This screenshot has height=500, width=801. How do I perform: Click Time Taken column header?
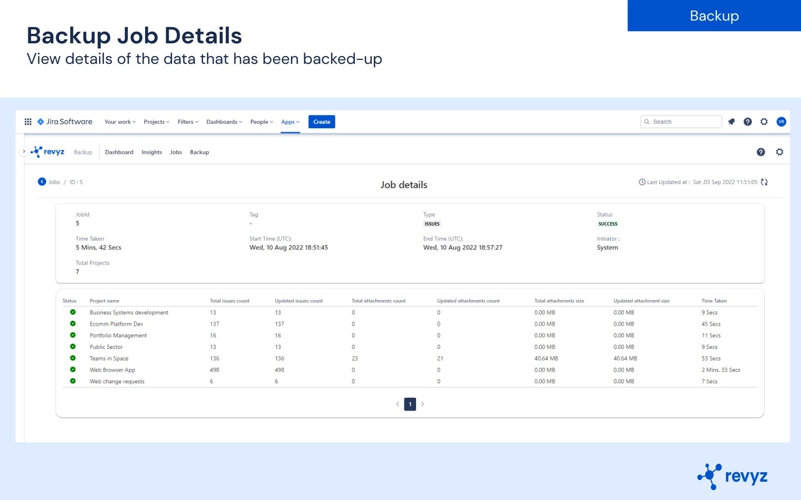click(714, 301)
